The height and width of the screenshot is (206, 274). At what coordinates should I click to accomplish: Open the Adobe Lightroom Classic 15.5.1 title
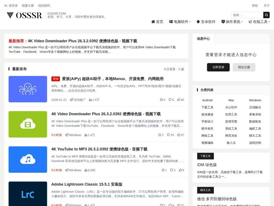point(87,184)
